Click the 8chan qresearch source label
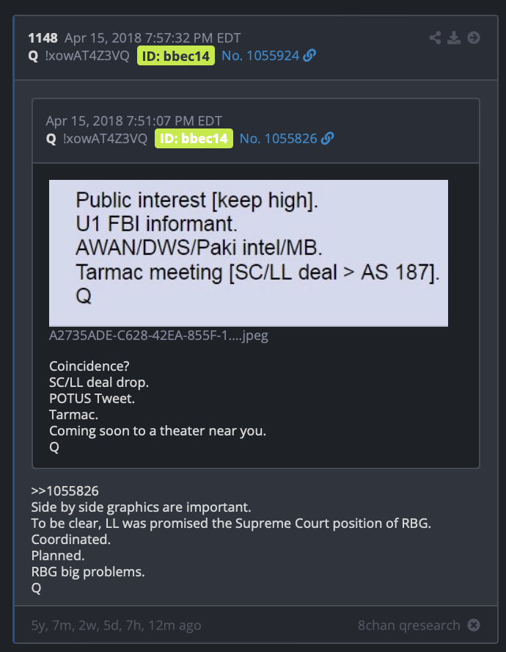The image size is (506, 652). click(x=409, y=625)
